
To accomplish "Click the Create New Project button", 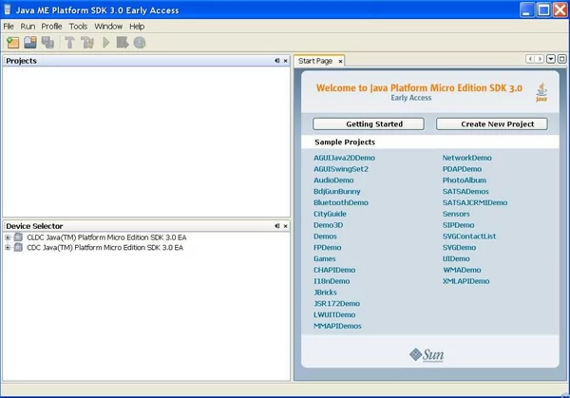I will (x=491, y=123).
